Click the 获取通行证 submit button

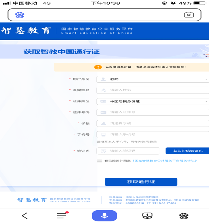coord(141,182)
